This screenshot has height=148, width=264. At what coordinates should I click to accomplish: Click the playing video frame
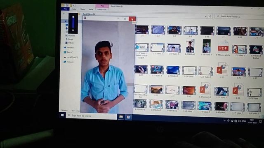point(108,67)
